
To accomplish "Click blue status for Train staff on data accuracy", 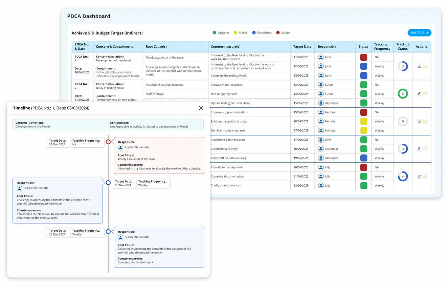I will tap(364, 158).
